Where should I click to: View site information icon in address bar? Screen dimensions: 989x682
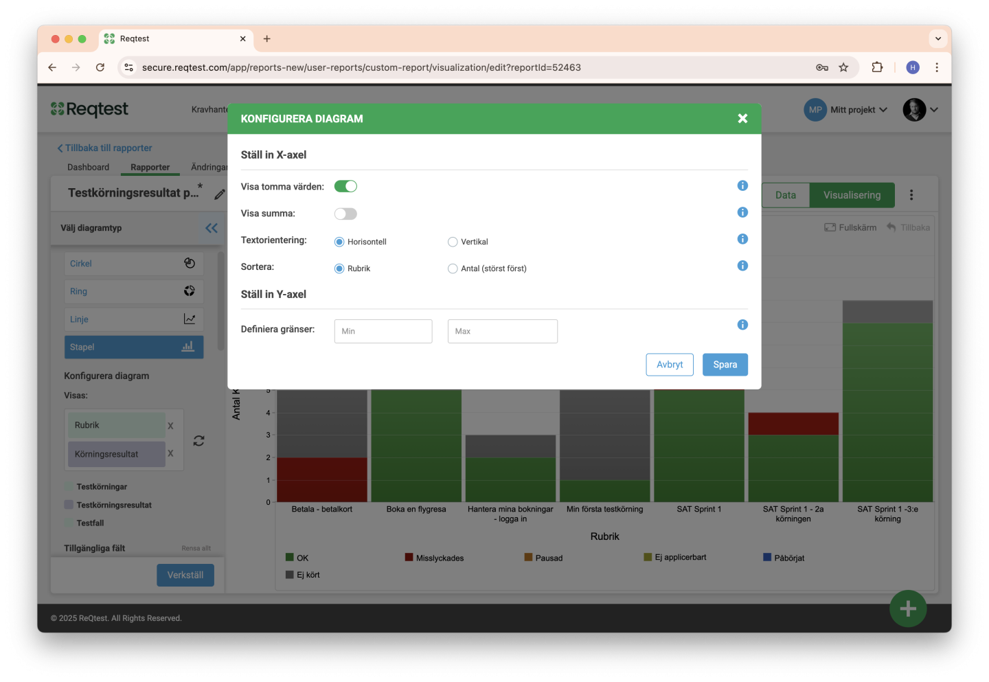click(128, 67)
